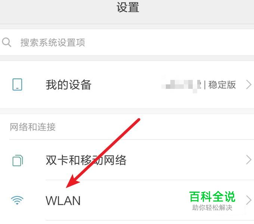Viewport: 254px width, 224px height.
Task: Click the green 百科全说 watermark logo
Action: pos(212,196)
